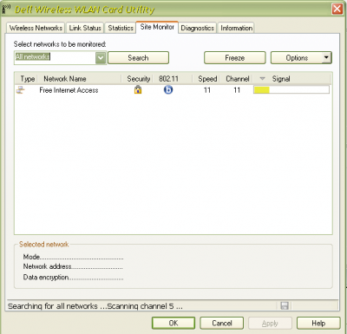Switch to the Link Status tab
This screenshot has width=347, height=334.
click(x=85, y=28)
